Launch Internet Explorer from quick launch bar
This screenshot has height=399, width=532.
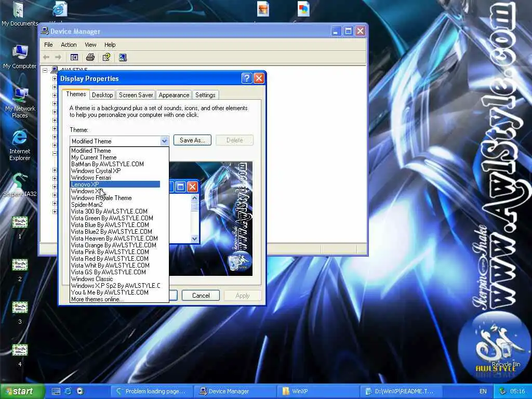68,391
